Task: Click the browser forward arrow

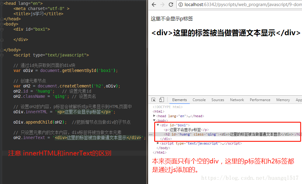Action: [162, 5]
